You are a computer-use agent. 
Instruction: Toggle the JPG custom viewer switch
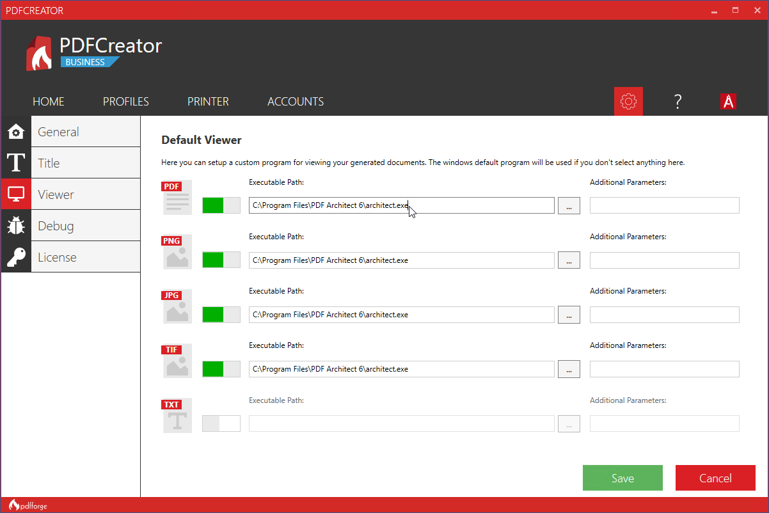click(x=221, y=314)
